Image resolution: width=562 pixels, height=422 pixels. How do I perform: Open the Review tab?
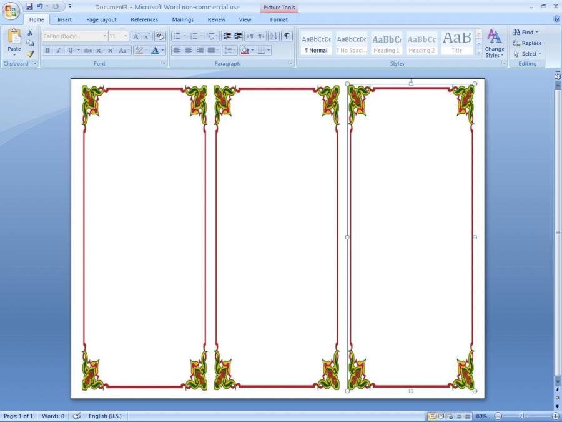tap(217, 20)
